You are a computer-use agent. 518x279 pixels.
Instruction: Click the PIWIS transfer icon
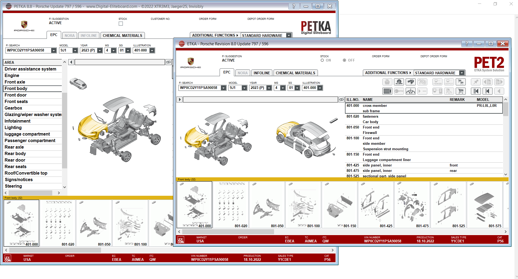click(x=437, y=82)
